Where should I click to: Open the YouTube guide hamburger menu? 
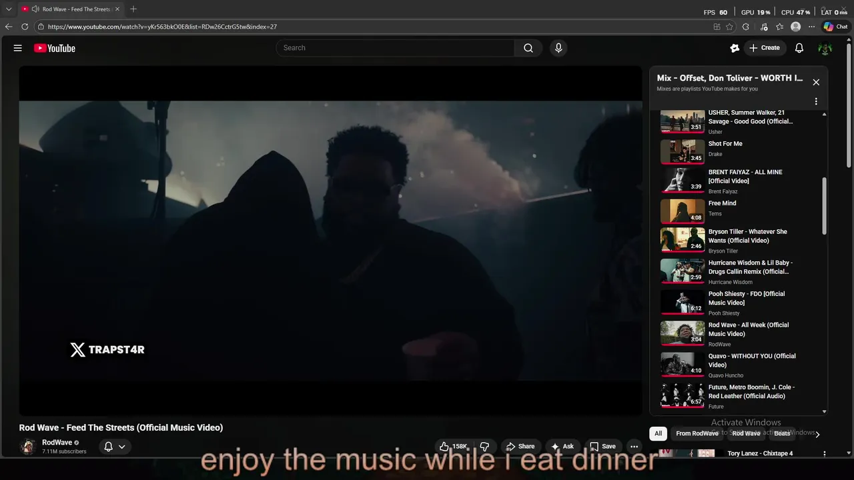pos(18,48)
